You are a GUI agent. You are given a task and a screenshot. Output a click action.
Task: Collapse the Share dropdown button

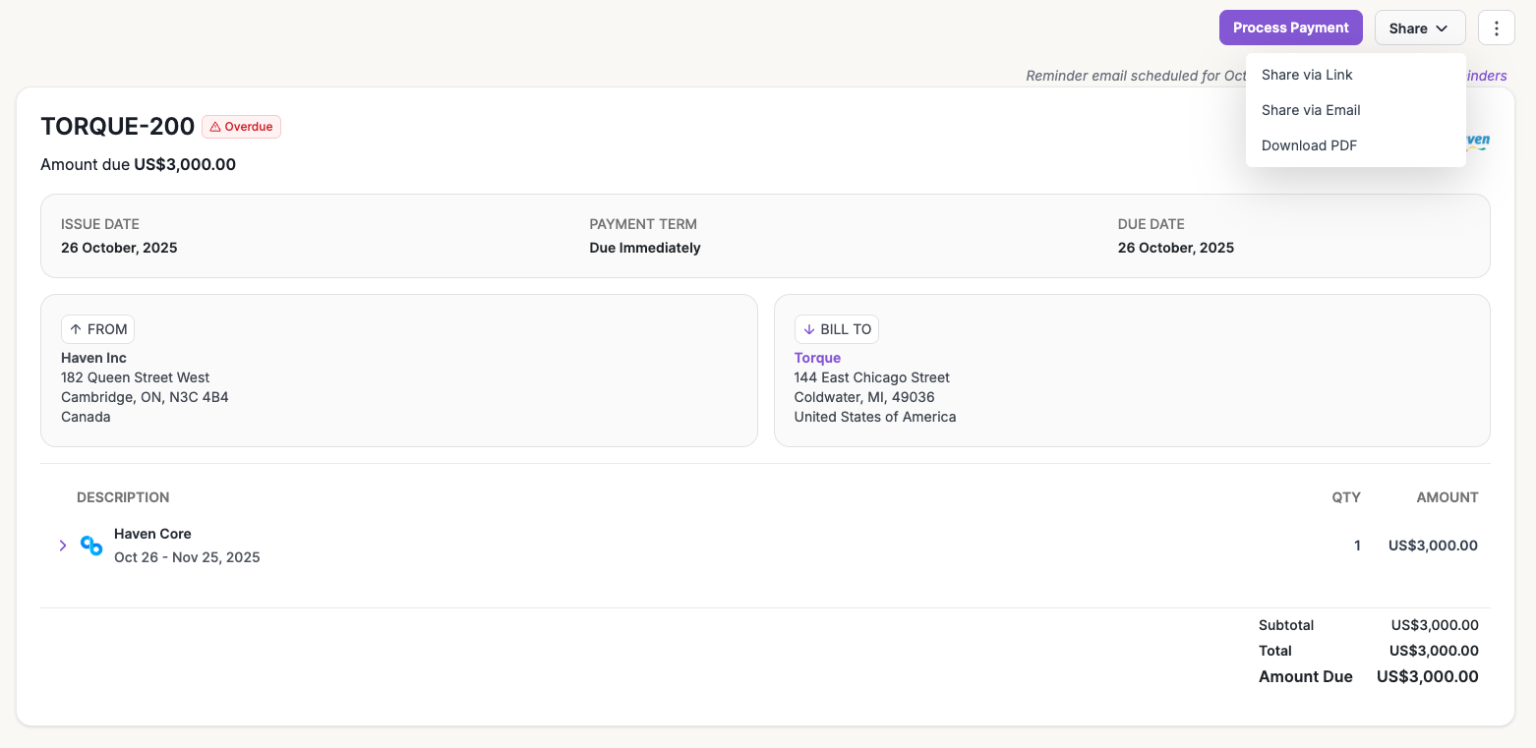pyautogui.click(x=1419, y=28)
